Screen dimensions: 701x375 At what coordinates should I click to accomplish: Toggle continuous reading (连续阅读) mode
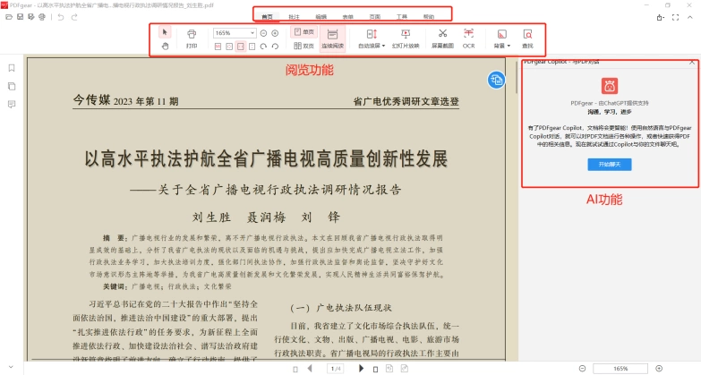point(333,38)
